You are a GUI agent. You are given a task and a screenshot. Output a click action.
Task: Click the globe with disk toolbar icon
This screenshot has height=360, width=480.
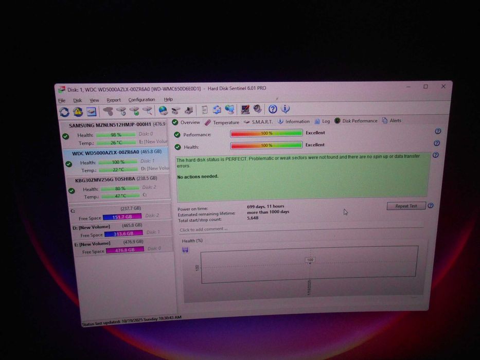pyautogui.click(x=163, y=110)
